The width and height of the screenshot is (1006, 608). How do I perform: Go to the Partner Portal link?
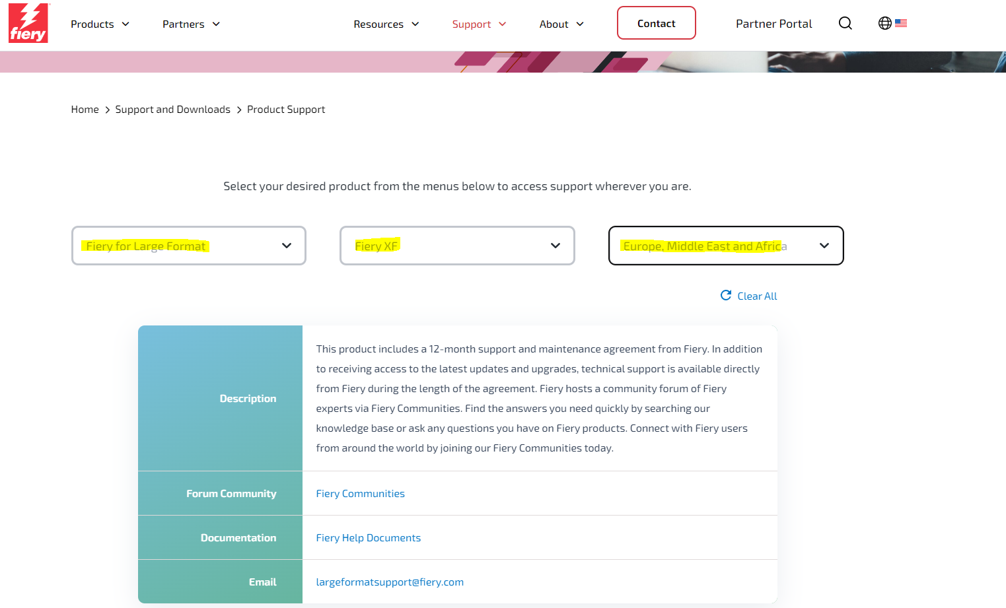pyautogui.click(x=773, y=24)
